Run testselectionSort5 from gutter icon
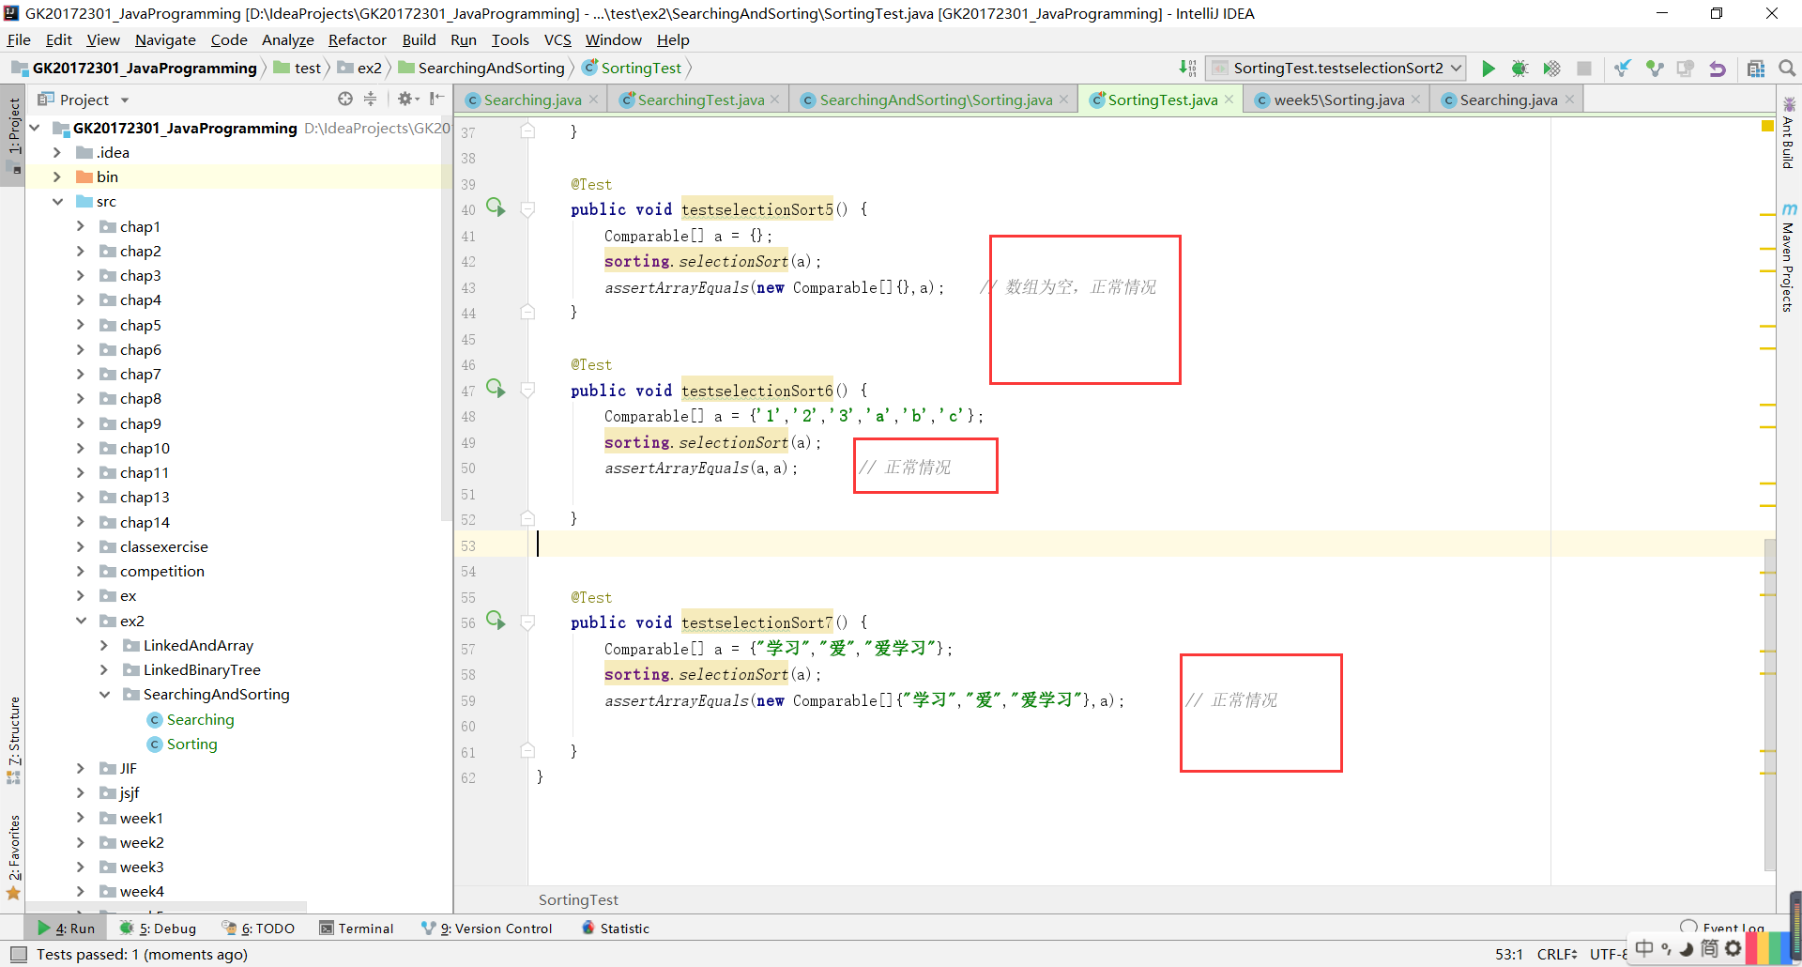The image size is (1802, 967). (496, 207)
